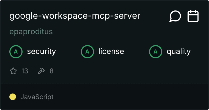The image size is (209, 110).
Task: Select the security label text
Action: (42, 51)
